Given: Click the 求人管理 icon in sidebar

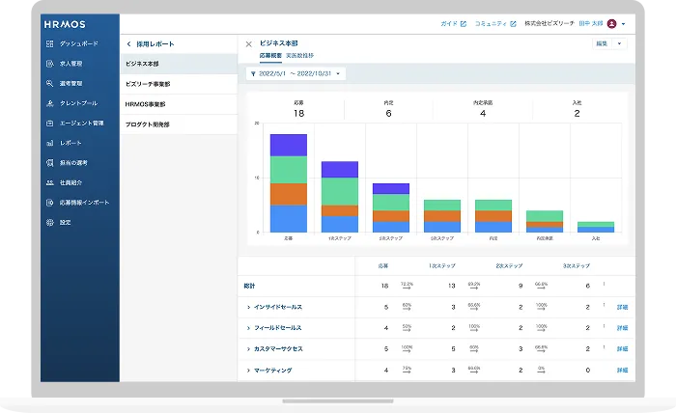Looking at the screenshot, I should [50, 64].
